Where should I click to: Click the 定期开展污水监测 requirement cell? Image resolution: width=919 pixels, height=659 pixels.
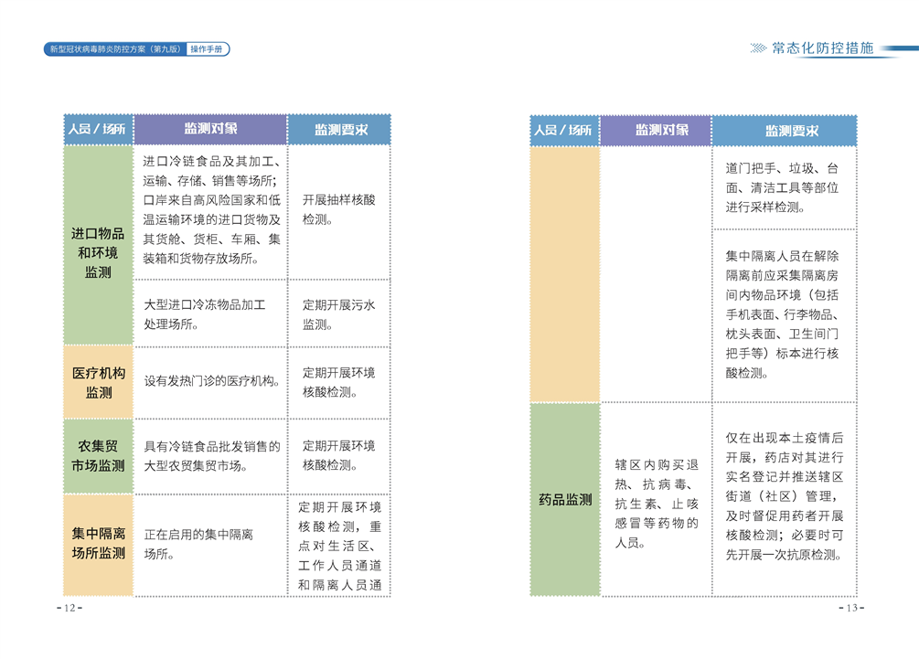tap(338, 314)
